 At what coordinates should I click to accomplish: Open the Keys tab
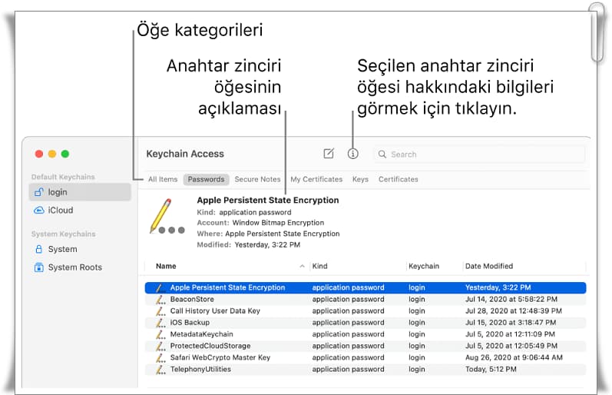(360, 179)
